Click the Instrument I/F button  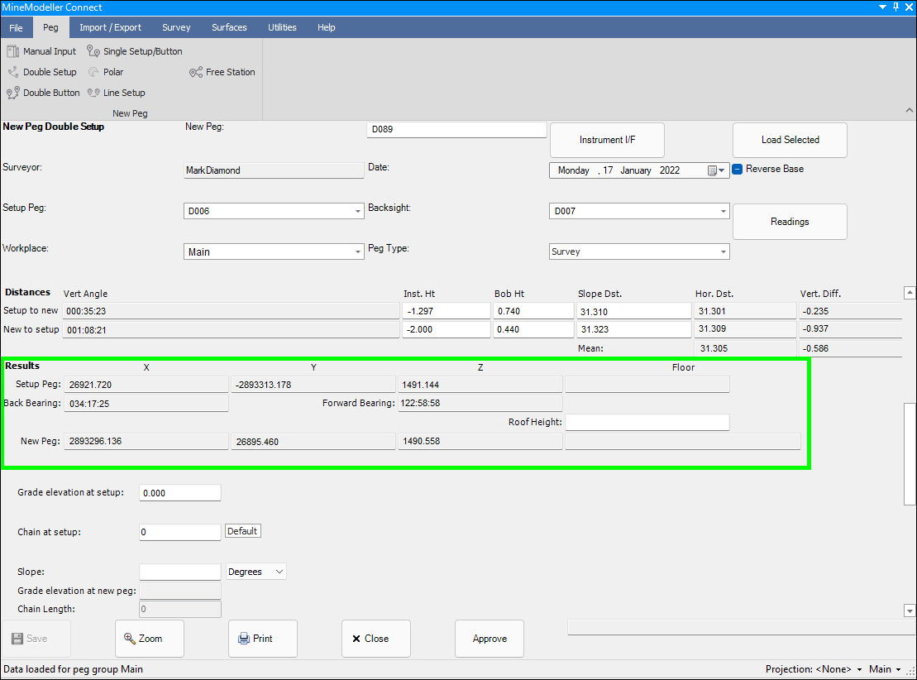(607, 140)
